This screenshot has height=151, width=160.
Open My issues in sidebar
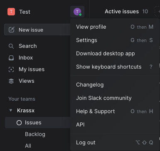tap(32, 69)
